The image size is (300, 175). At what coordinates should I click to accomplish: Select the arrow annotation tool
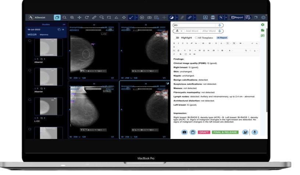[131, 17]
